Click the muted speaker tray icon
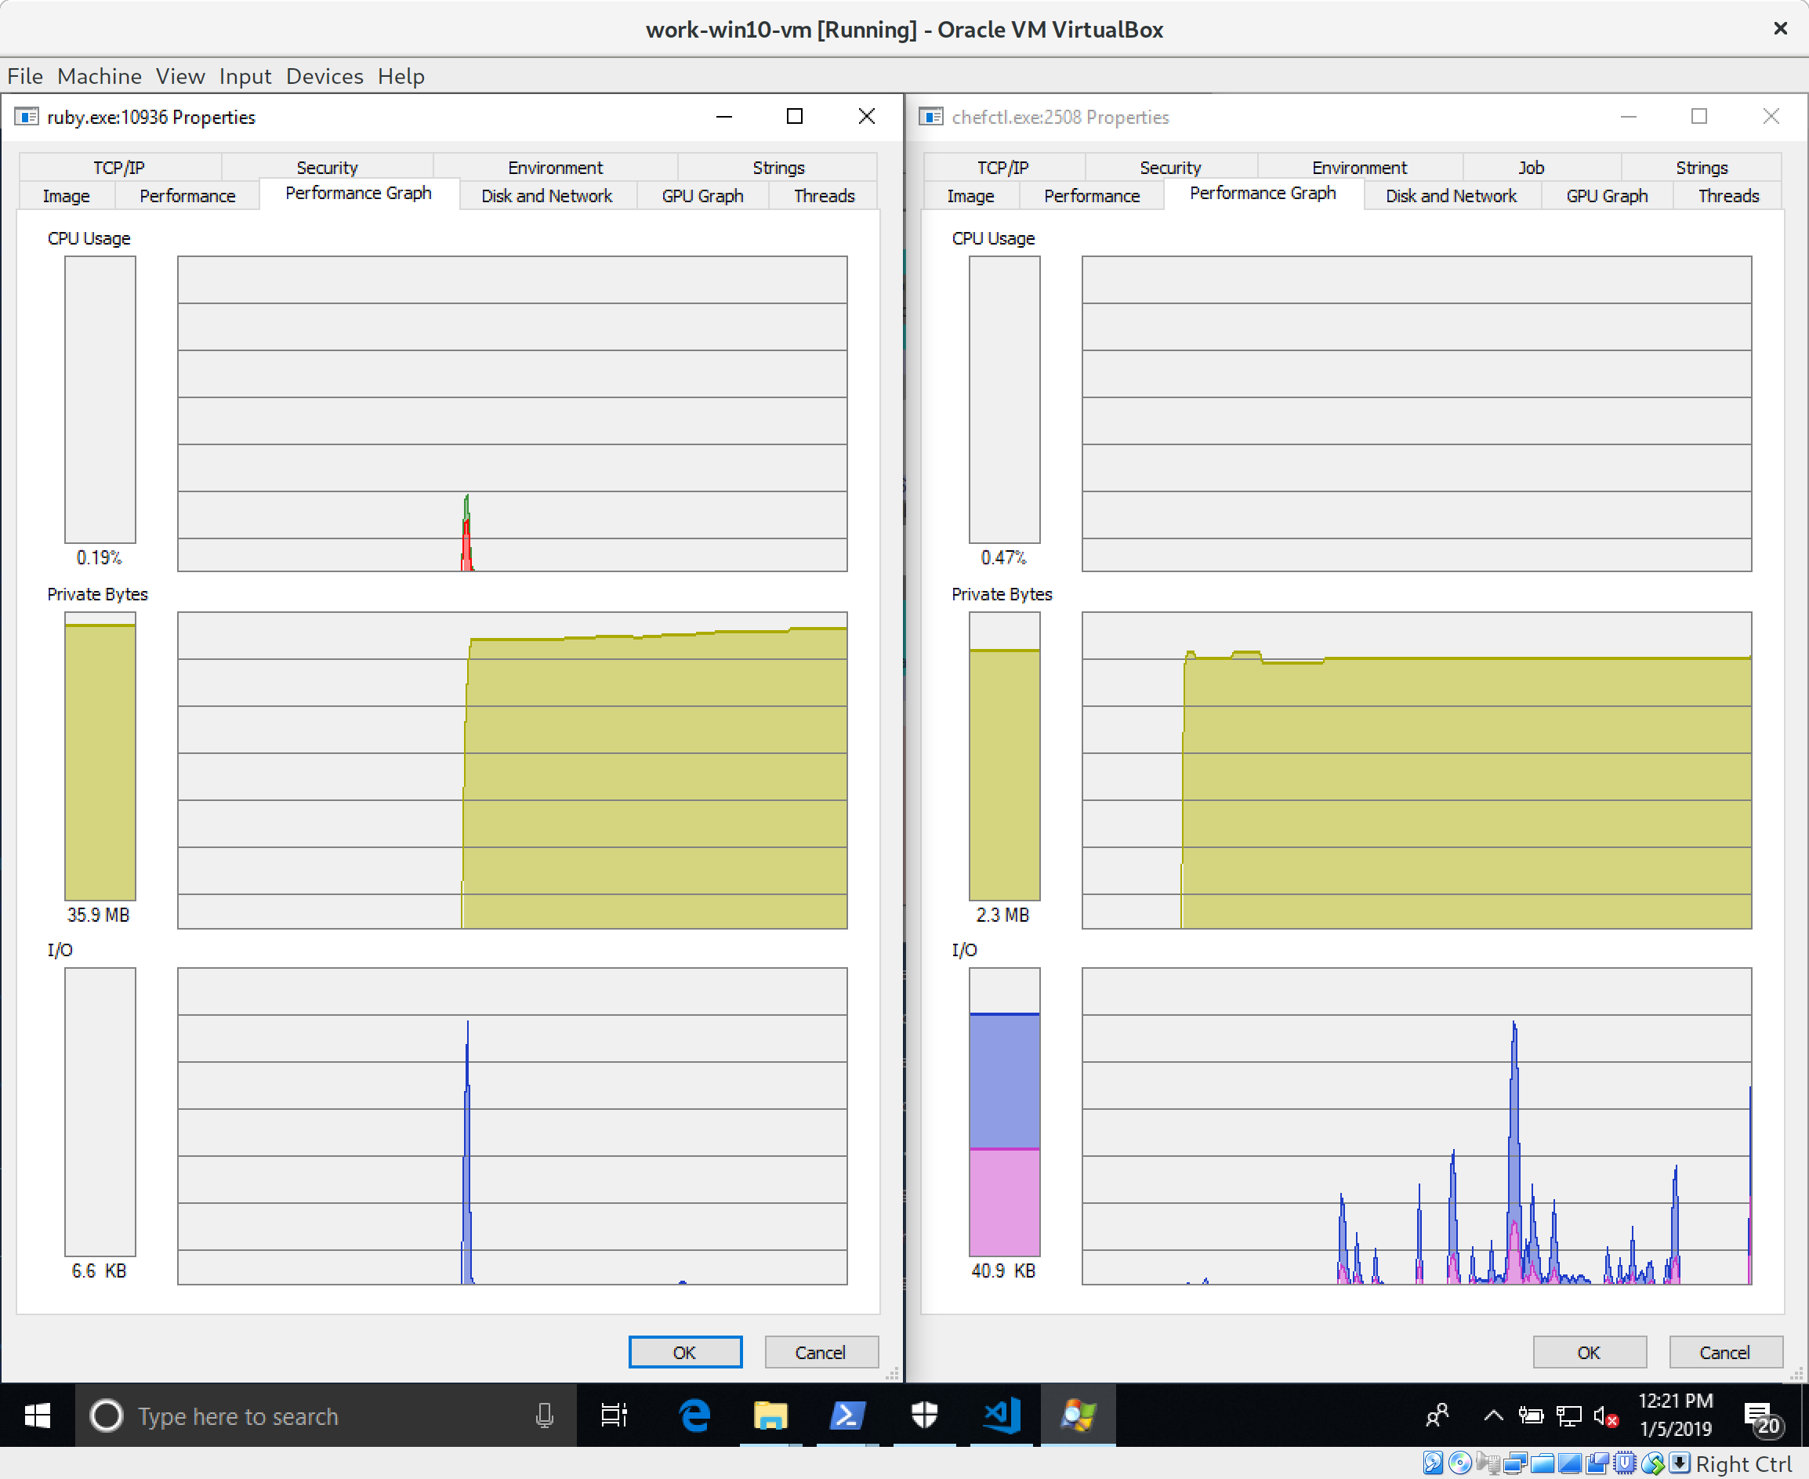This screenshot has width=1809, height=1479. 1604,1415
